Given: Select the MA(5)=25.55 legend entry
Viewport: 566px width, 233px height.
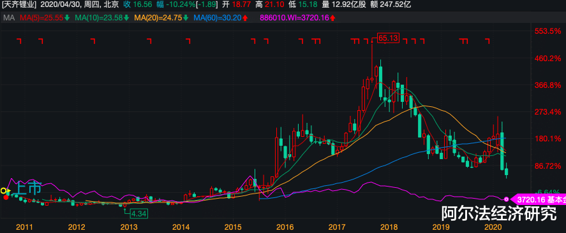Looking at the screenshot, I should pos(42,18).
